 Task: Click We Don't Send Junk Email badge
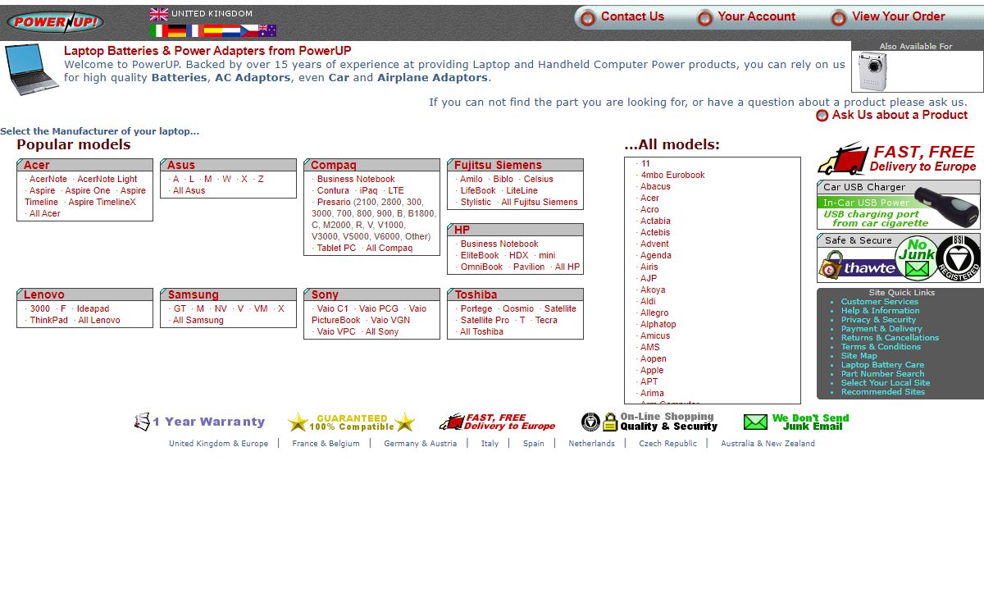796,422
